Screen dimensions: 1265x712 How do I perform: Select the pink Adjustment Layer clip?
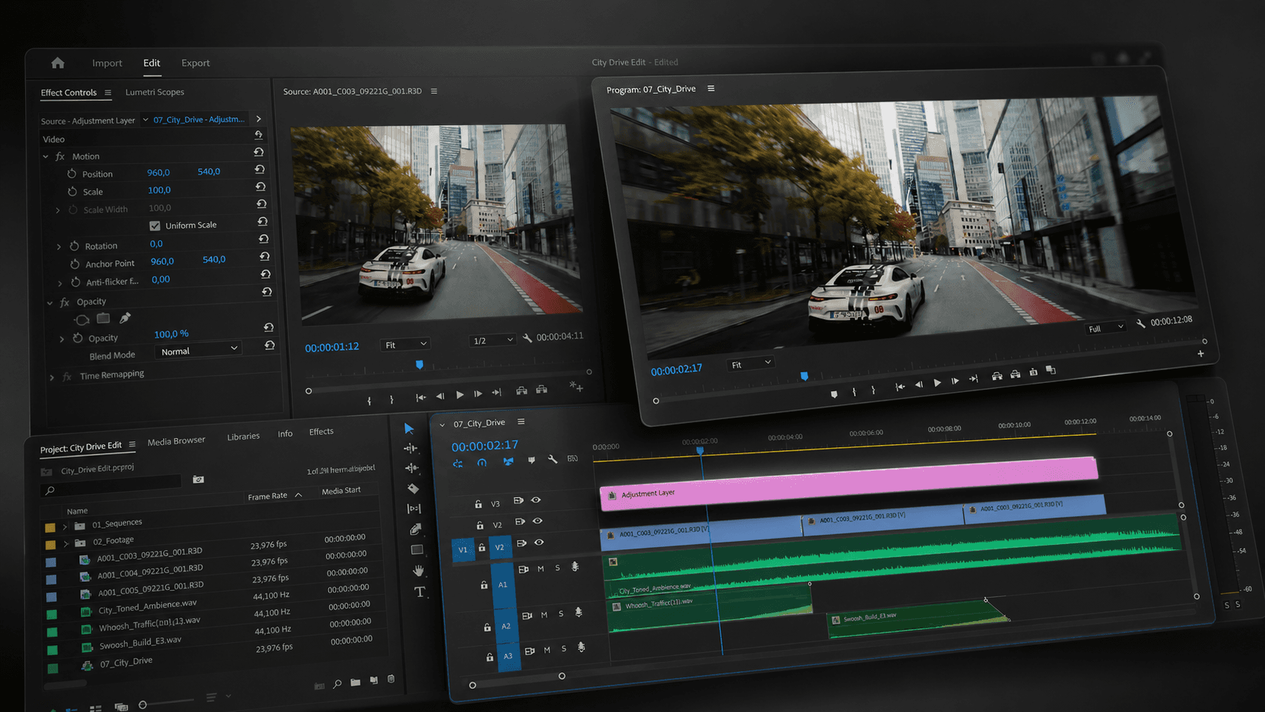pos(849,483)
